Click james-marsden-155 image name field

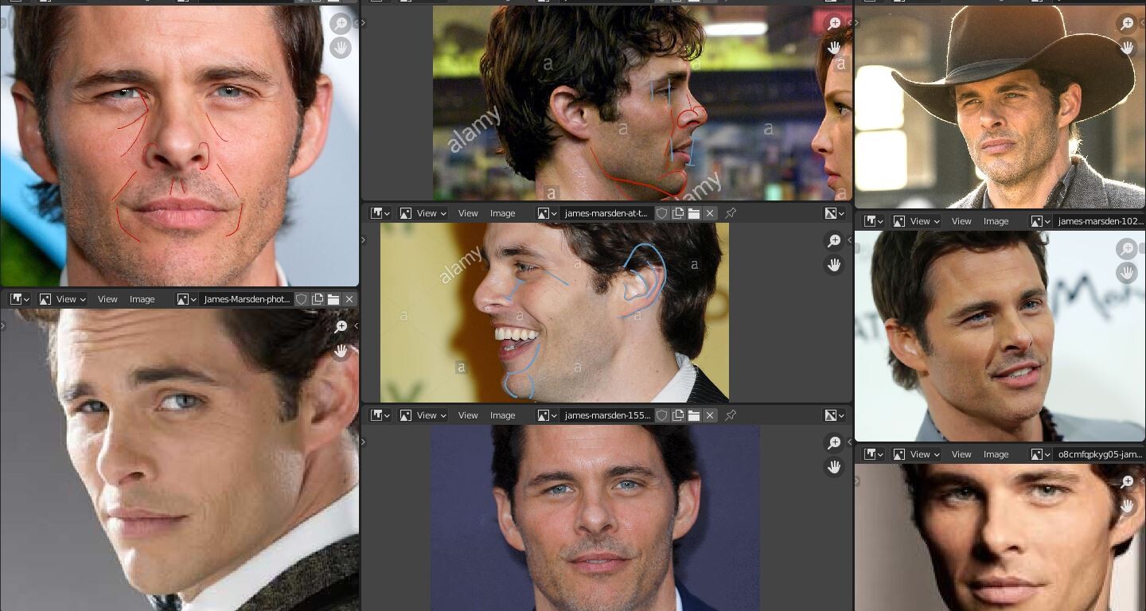(606, 415)
